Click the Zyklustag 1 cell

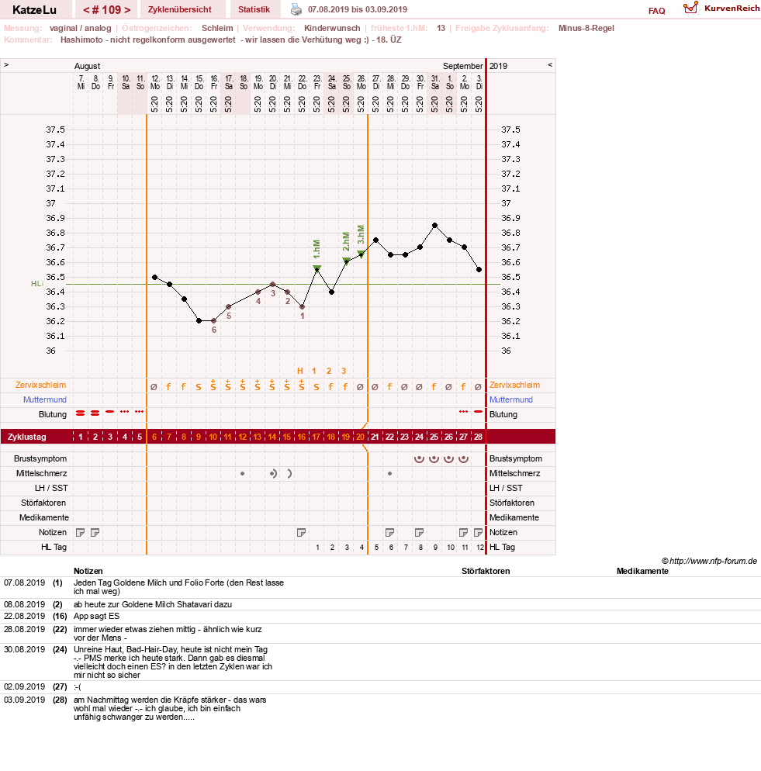[81, 437]
